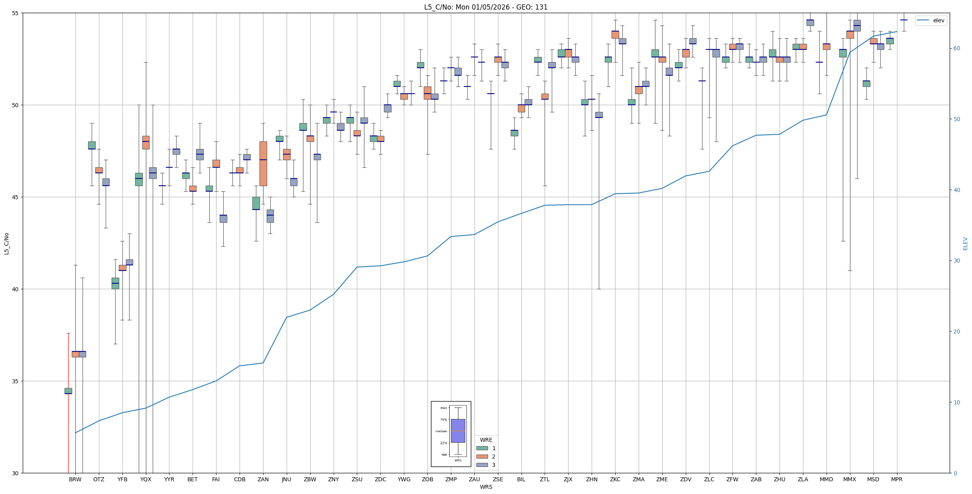Screen dimensions: 972x494
Task: Click the boxplot explanation inset diagram
Action: click(x=451, y=434)
